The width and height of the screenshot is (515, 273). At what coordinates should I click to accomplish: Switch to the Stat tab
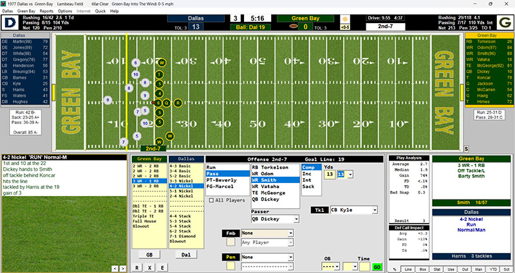pyautogui.click(x=437, y=269)
